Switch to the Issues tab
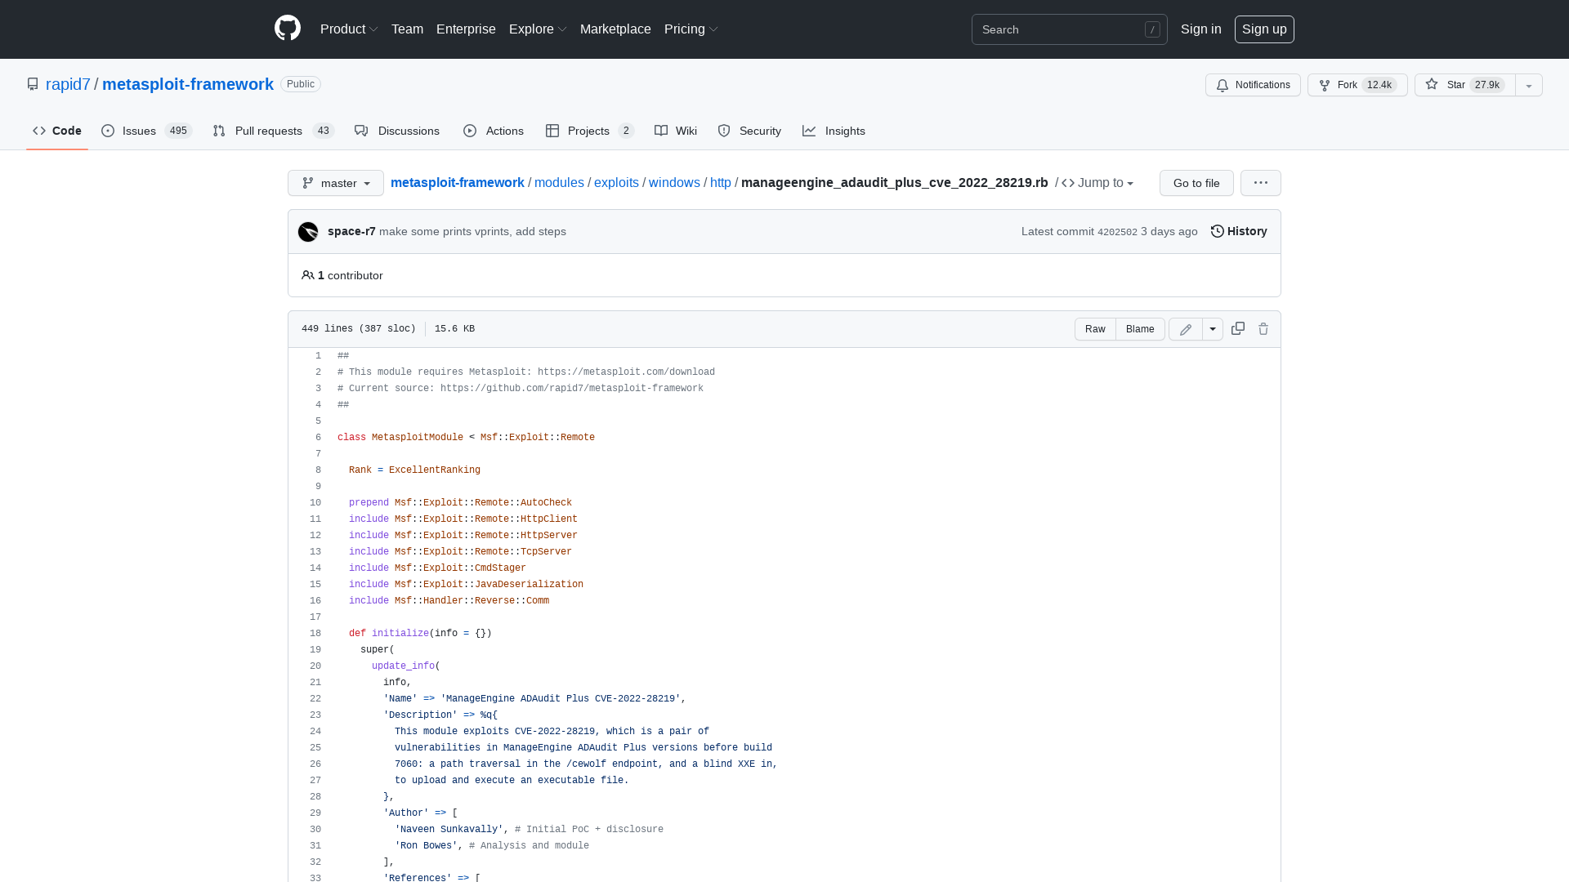 point(138,131)
